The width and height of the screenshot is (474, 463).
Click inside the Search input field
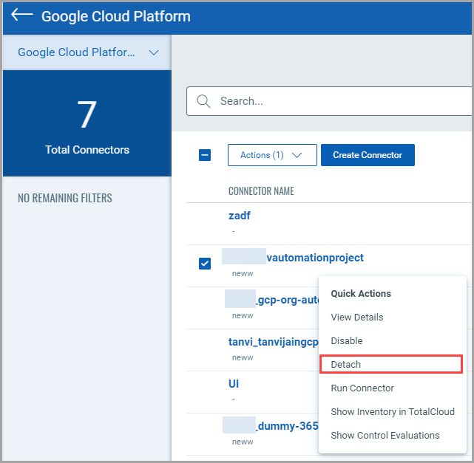coord(340,101)
